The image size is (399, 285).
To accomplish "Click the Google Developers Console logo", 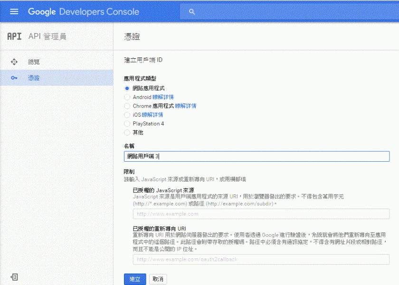I will tap(83, 12).
